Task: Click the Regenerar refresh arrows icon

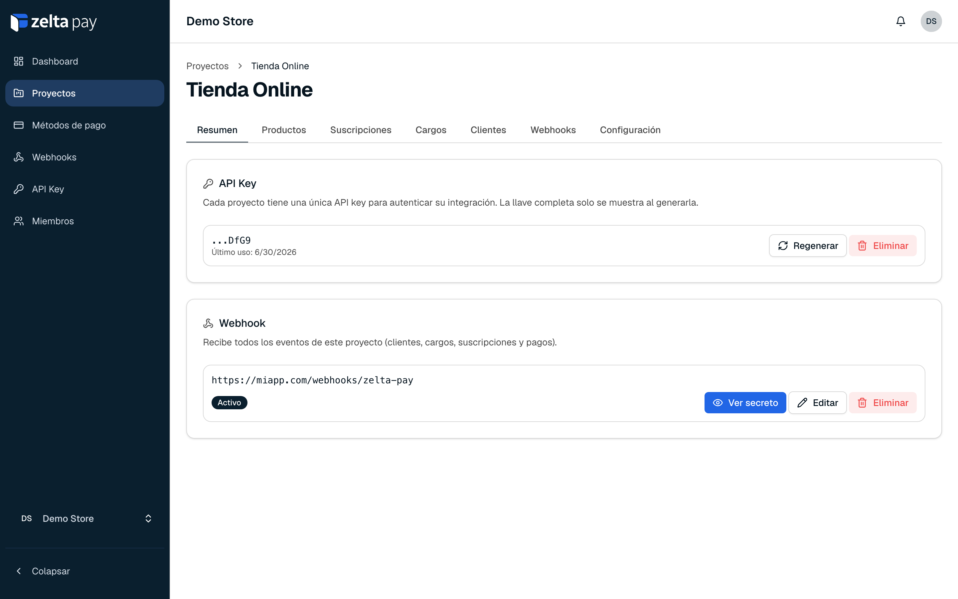Action: (x=783, y=246)
